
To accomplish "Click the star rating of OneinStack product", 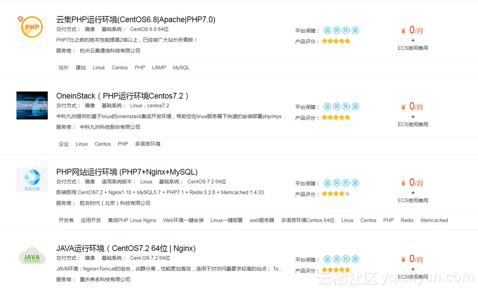I will coord(336,118).
